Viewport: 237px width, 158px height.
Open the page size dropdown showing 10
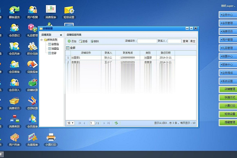click(x=70, y=123)
